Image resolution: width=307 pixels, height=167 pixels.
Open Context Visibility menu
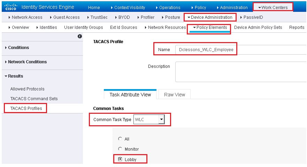coord(128,7)
